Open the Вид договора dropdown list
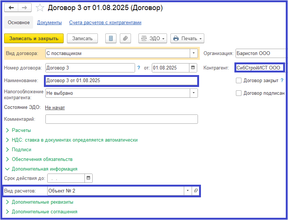 194,53
